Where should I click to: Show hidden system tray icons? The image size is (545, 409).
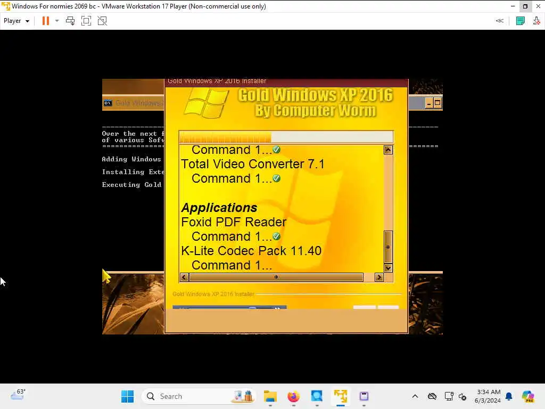415,396
